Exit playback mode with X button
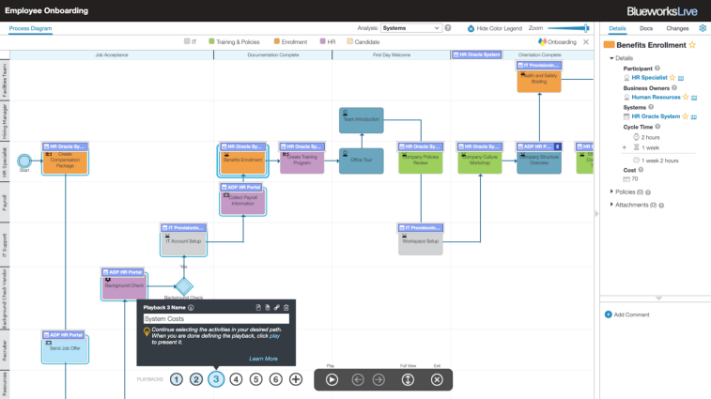This screenshot has width=711, height=399. [x=437, y=379]
